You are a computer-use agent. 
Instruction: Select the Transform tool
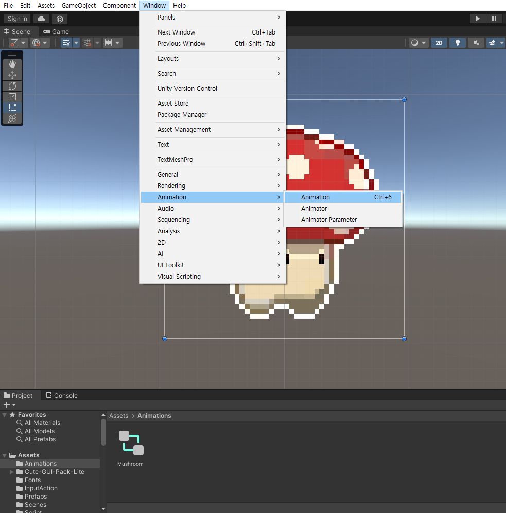click(12, 118)
